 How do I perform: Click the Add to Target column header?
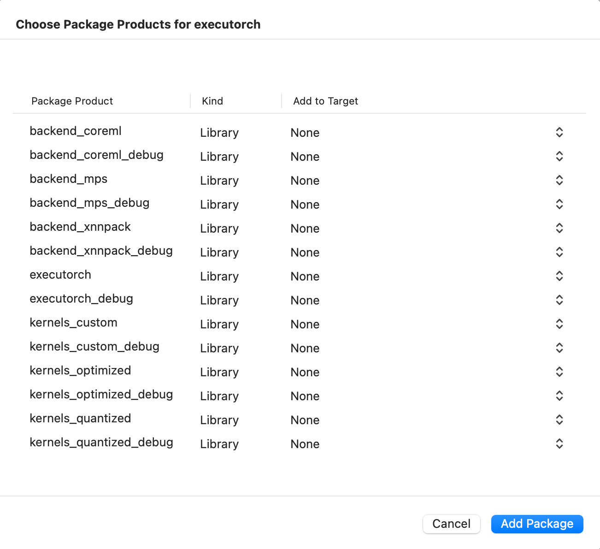tap(325, 101)
